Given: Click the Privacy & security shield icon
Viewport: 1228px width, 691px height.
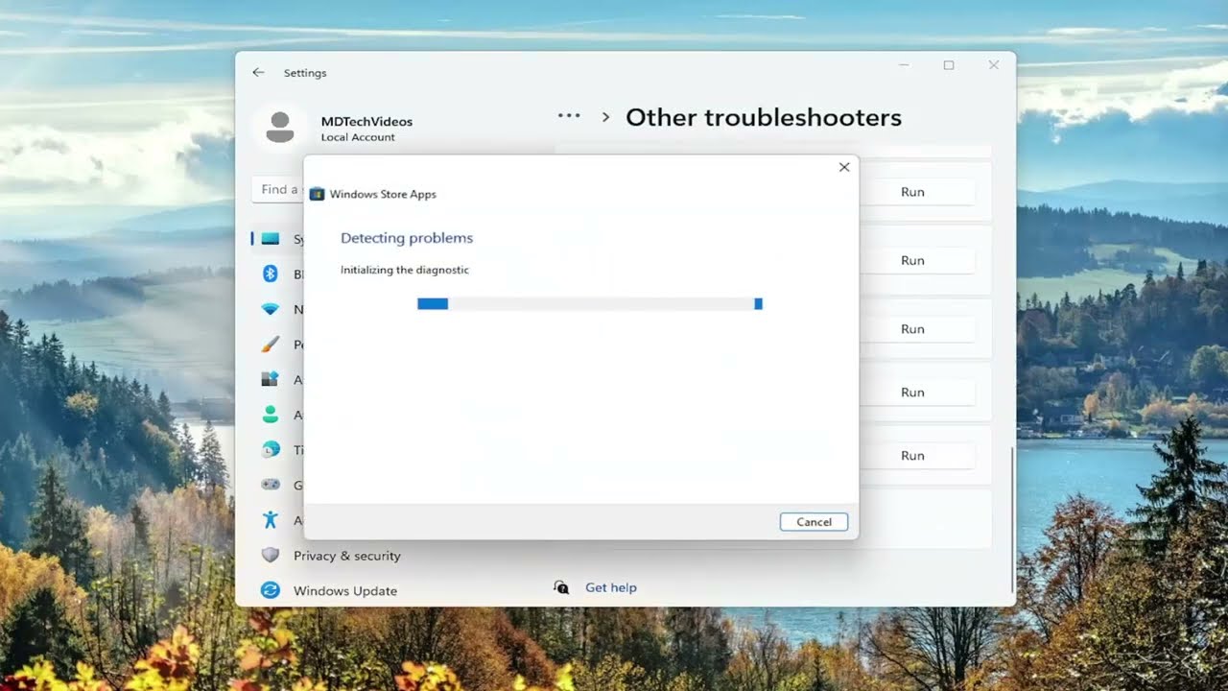Looking at the screenshot, I should click(271, 556).
